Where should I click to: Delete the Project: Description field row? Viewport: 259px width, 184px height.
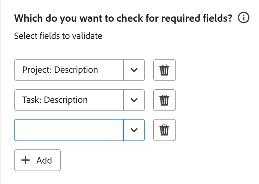(164, 70)
